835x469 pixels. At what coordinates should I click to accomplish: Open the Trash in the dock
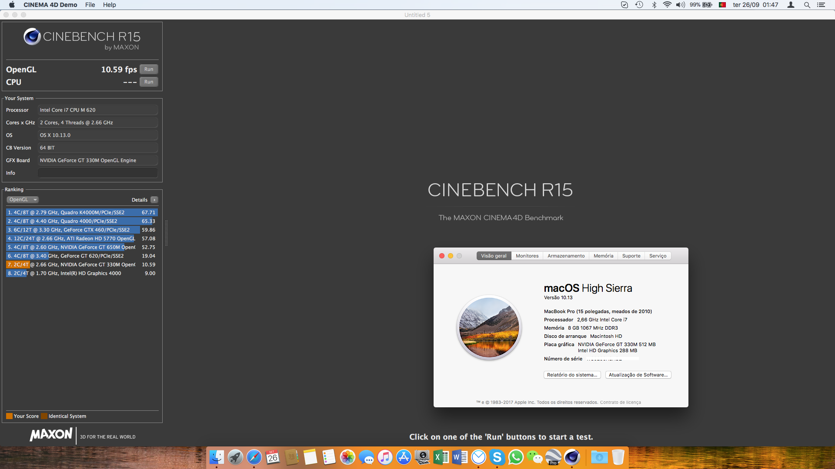tap(618, 457)
